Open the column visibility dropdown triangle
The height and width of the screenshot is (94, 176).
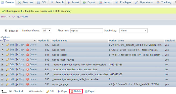[x=35, y=40]
